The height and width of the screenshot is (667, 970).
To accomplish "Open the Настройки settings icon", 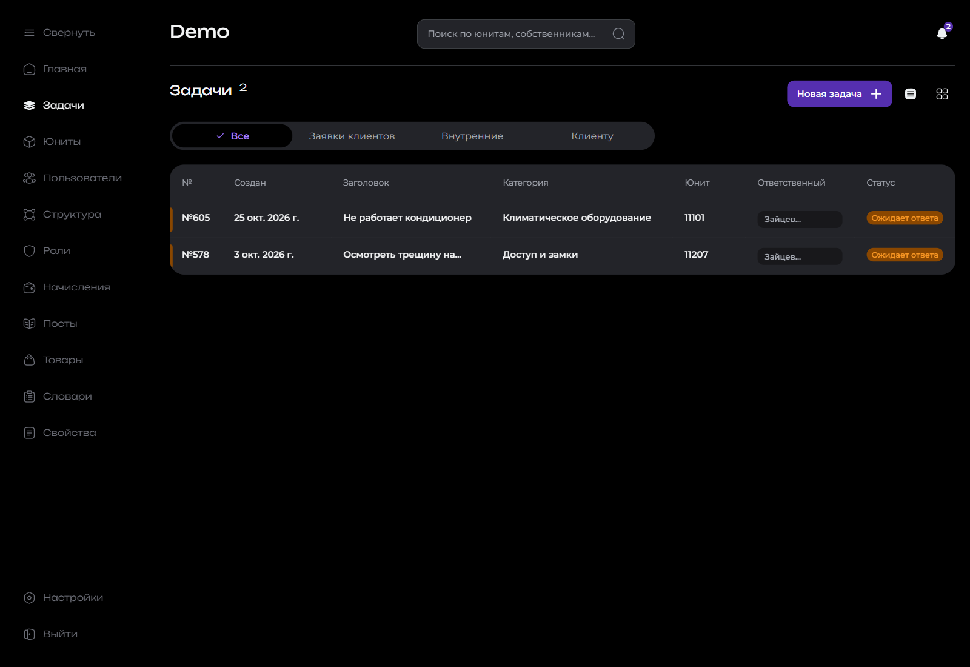I will pos(29,598).
